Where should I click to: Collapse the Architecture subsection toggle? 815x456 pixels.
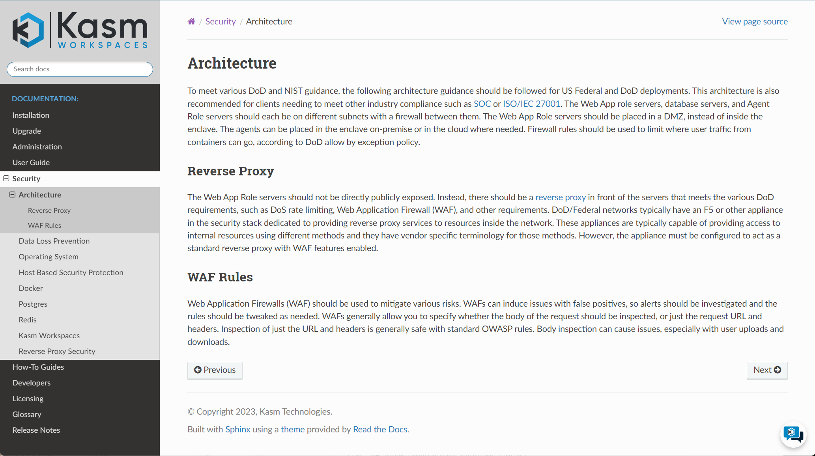pos(13,195)
